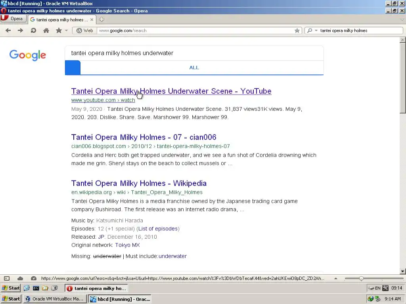Image resolution: width=406 pixels, height=304 pixels.
Task: Open 'Tantei Opera Milky Holmes Underwater Scene - YouTube' result
Action: [x=171, y=91]
